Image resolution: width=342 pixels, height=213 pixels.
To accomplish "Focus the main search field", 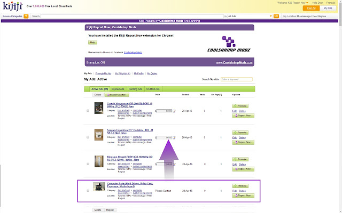I will [132, 17].
